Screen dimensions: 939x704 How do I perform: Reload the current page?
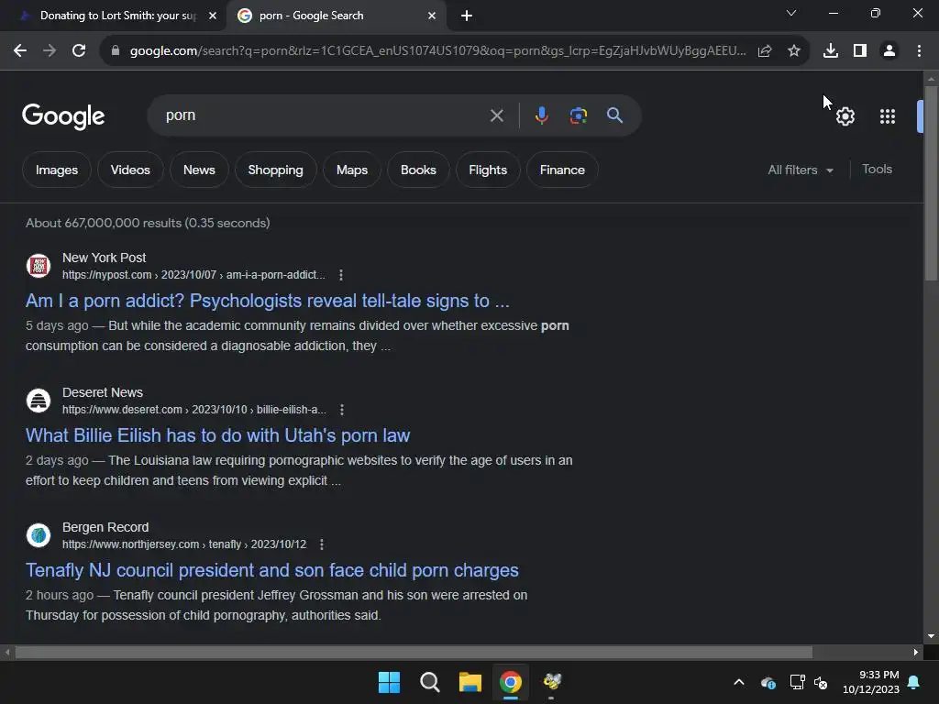click(x=79, y=51)
